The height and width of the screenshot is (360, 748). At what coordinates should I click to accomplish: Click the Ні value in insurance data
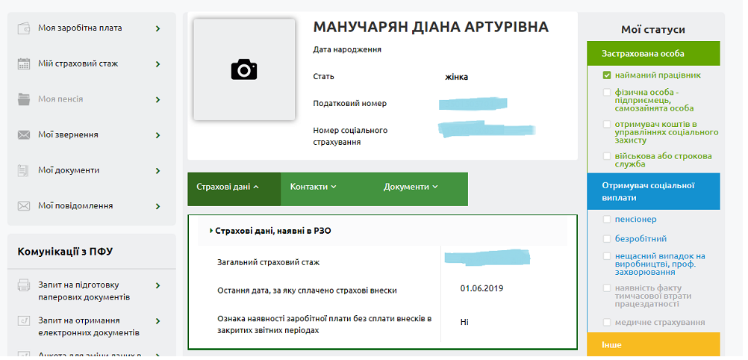(x=464, y=322)
